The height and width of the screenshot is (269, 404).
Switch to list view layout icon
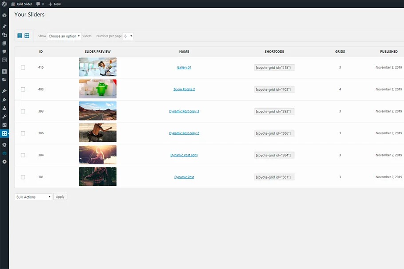[20, 36]
